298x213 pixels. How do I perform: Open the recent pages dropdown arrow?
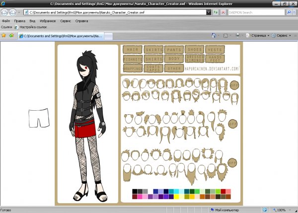click(19, 12)
